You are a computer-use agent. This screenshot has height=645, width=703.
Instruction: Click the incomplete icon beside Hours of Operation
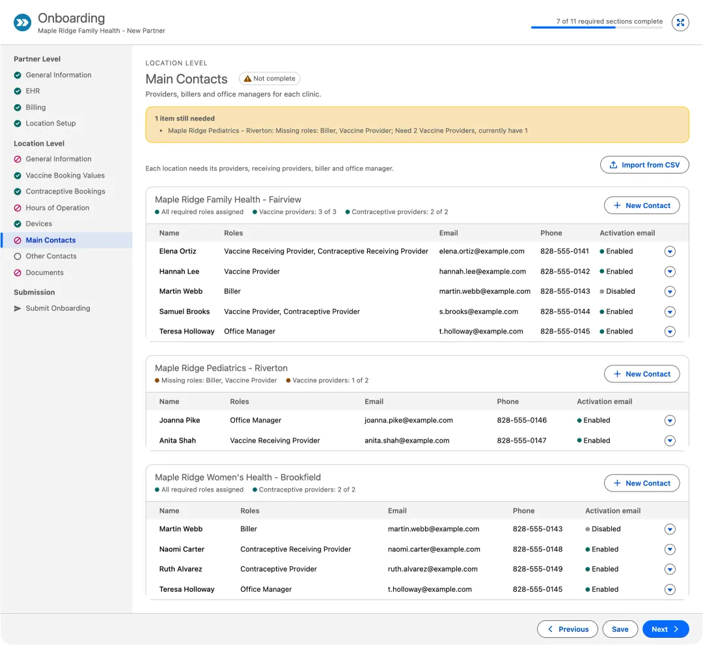coord(18,208)
